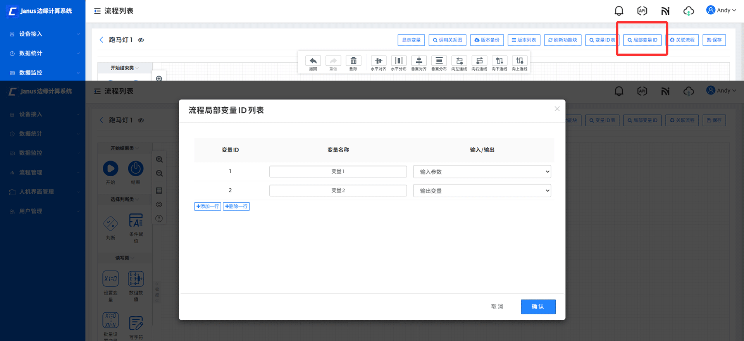This screenshot has width=744, height=341.
Task: Toggle the 显示变量 button
Action: click(x=411, y=40)
